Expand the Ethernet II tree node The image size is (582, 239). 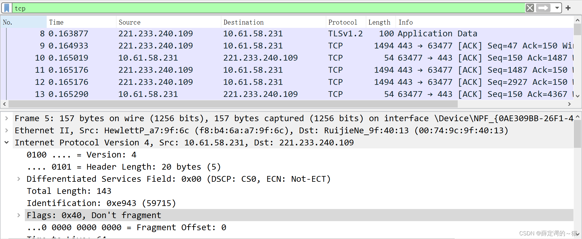(7, 131)
